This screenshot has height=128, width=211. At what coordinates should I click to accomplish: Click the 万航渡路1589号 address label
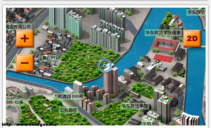tap(69, 97)
